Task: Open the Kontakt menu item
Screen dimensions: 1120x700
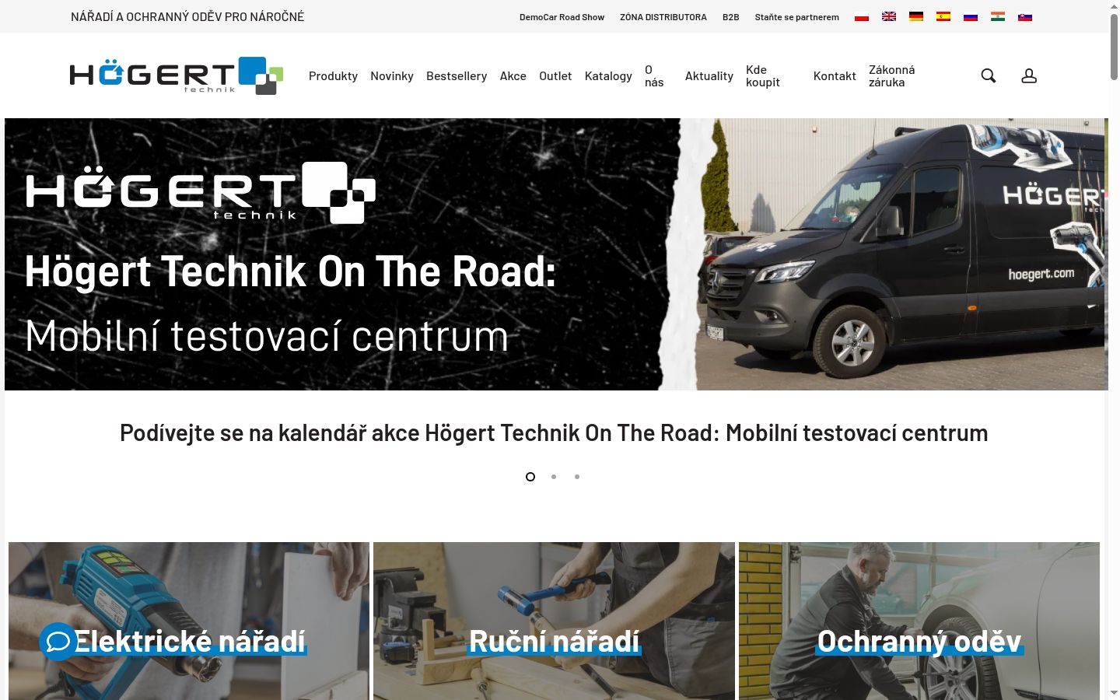Action: pyautogui.click(x=835, y=75)
